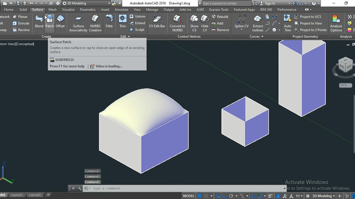This screenshot has width=355, height=199.
Task: Click Project to 2 Points
Action: pyautogui.click(x=310, y=30)
